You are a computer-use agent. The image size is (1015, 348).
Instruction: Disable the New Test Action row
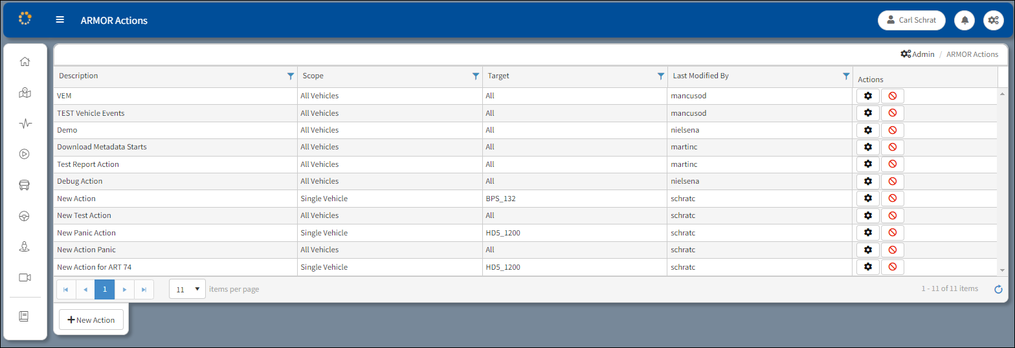tap(893, 215)
